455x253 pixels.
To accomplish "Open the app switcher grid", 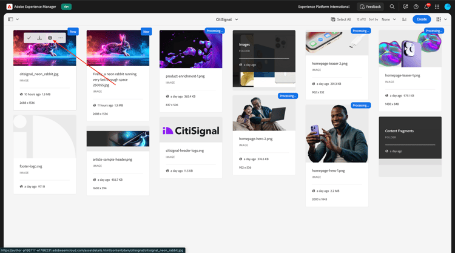I will 437,7.
